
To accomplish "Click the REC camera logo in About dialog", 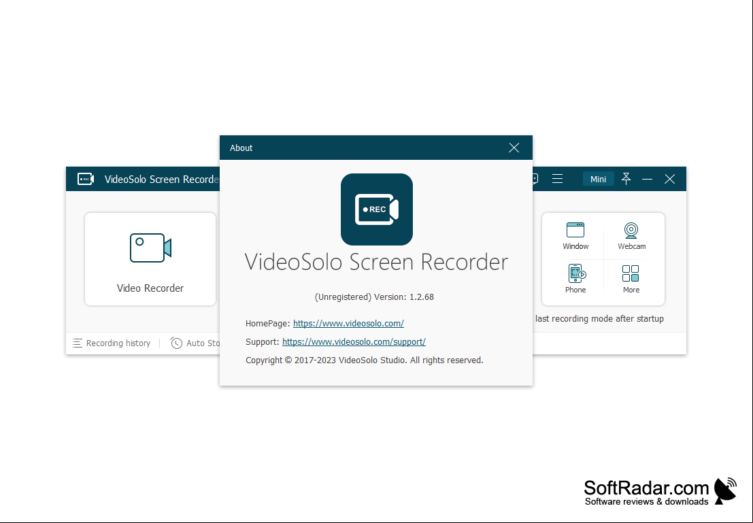I will (377, 209).
